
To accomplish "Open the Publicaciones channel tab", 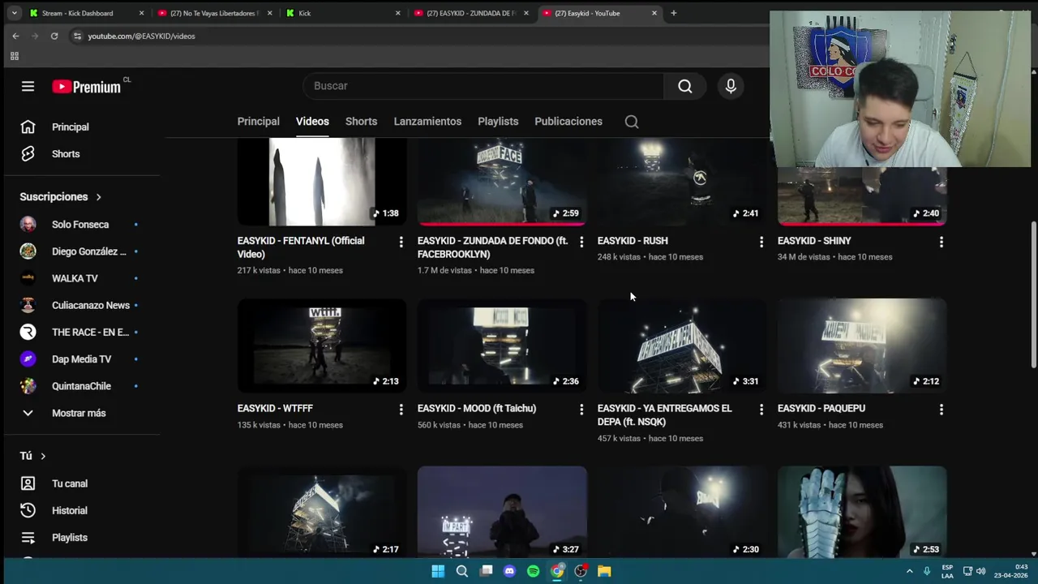I will click(x=568, y=122).
